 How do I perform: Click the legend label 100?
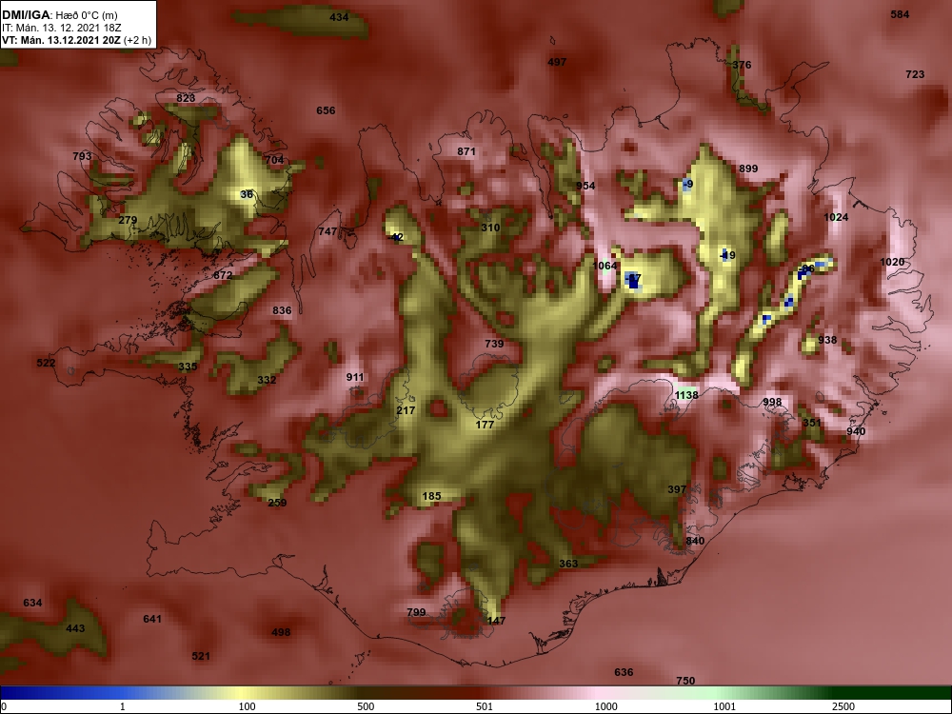tap(247, 706)
